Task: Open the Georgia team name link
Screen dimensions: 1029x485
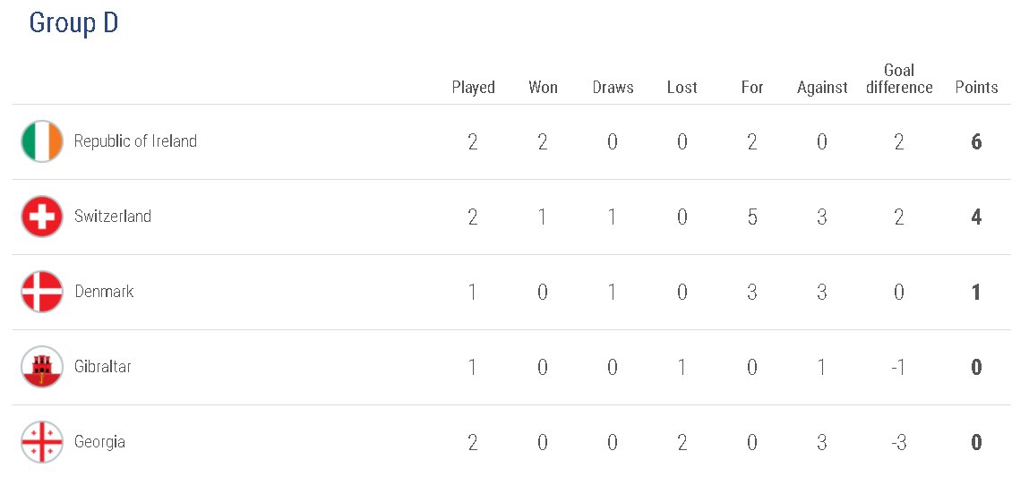Action: (x=99, y=442)
